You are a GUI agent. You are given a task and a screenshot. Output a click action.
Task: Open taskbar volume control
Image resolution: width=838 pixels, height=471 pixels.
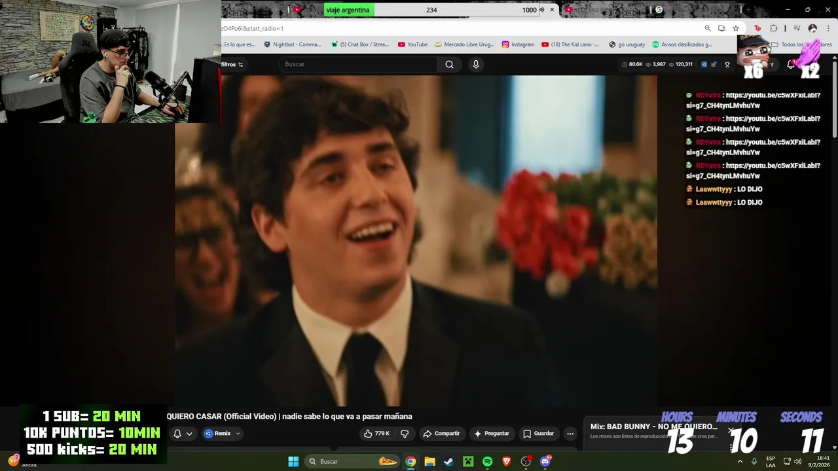(797, 461)
